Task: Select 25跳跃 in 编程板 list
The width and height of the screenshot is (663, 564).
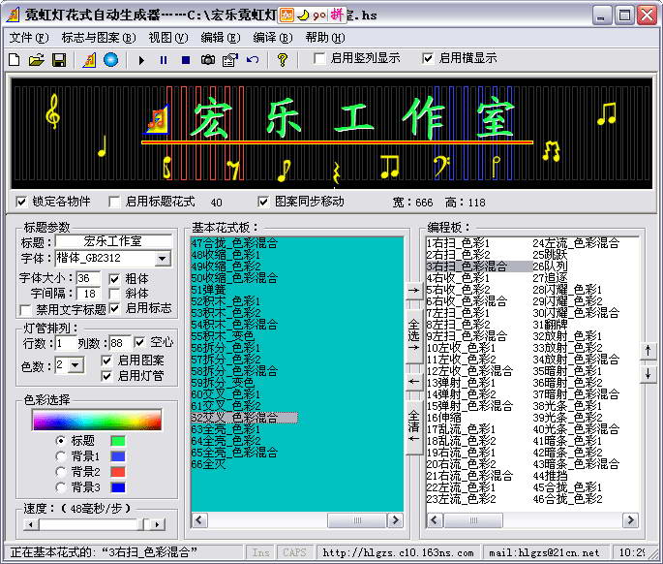Action: [x=550, y=255]
